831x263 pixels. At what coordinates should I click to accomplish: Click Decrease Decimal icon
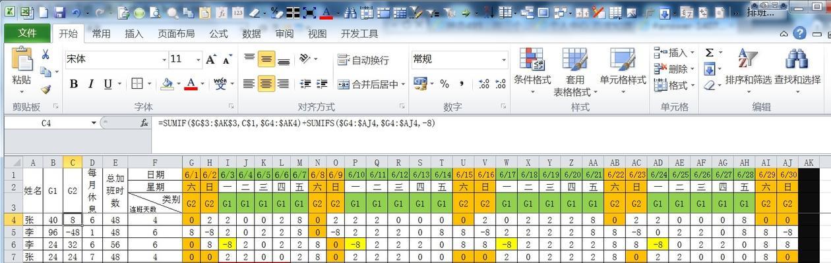[x=501, y=84]
